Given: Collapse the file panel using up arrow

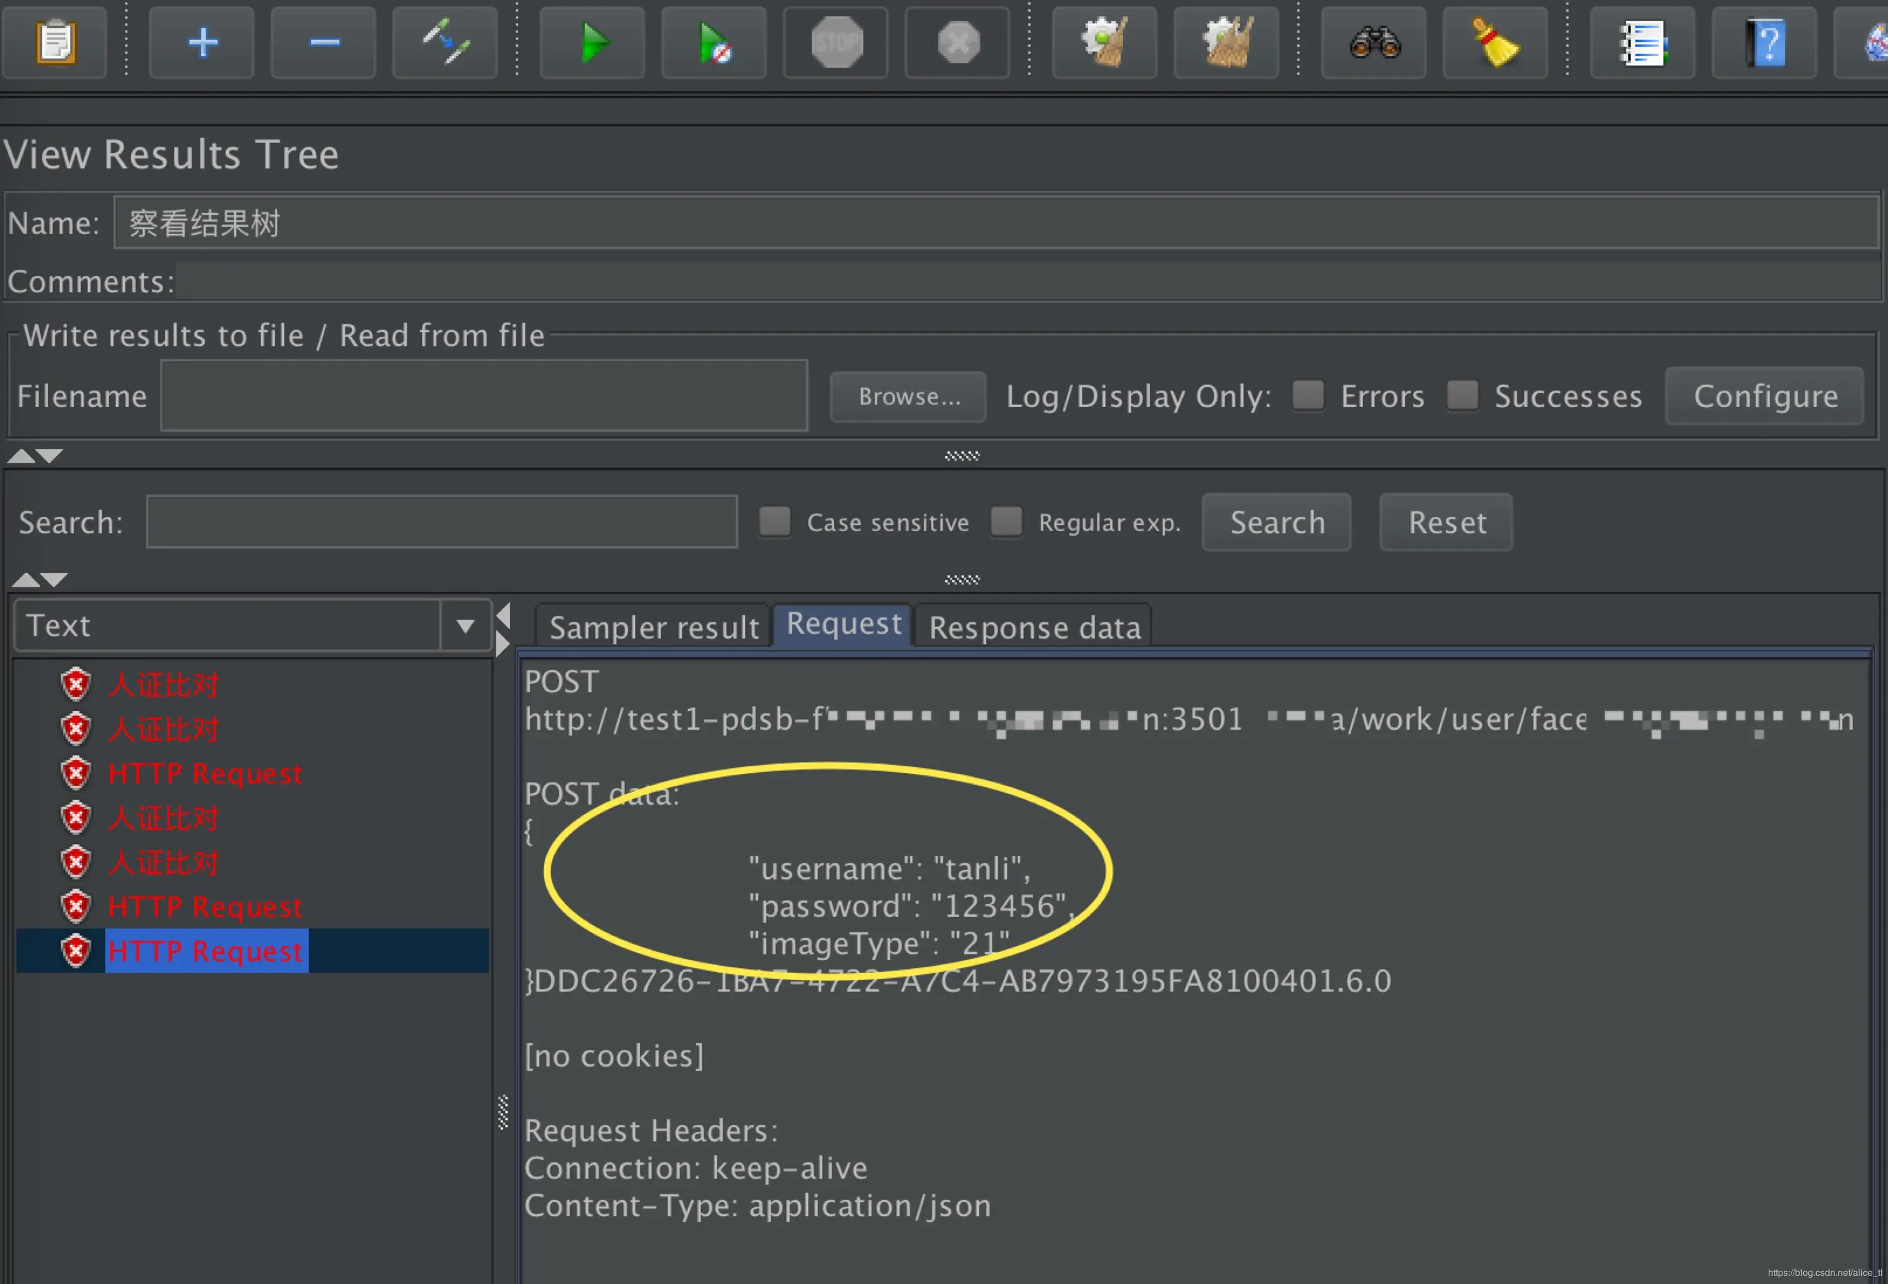Looking at the screenshot, I should [x=21, y=456].
